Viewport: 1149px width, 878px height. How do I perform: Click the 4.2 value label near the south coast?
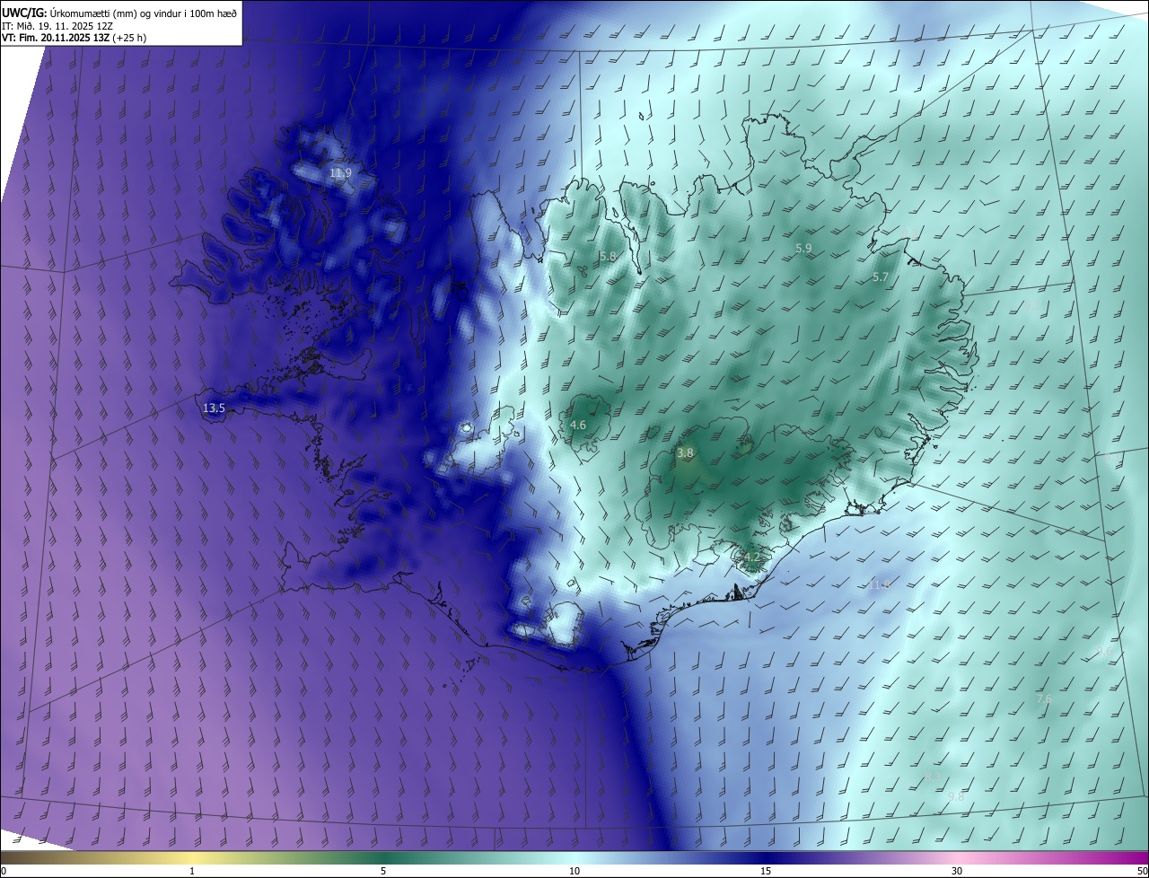[x=751, y=558]
